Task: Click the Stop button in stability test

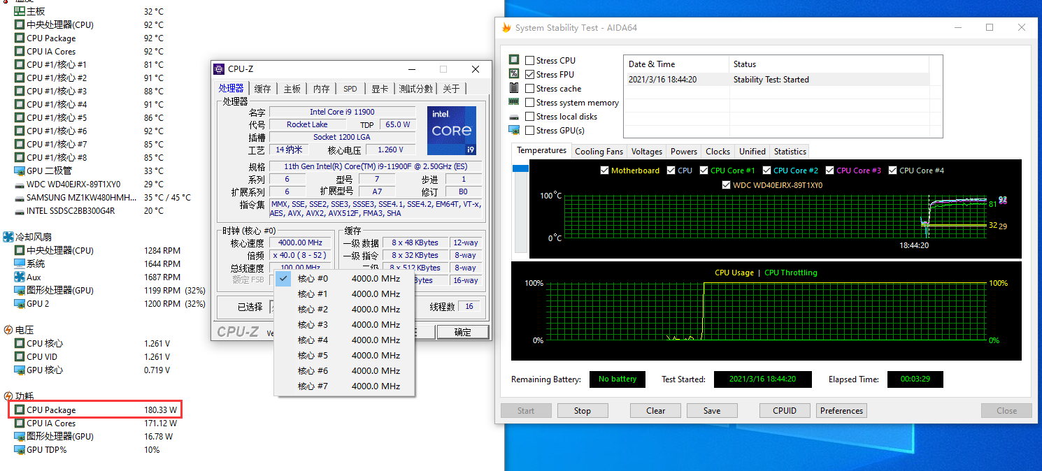Action: pos(583,411)
